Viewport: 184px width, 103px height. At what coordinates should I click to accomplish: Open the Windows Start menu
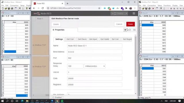click(x=2, y=101)
